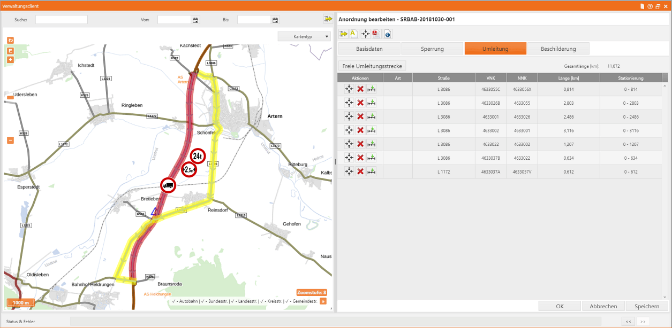Click the 24t weight limit sign on map
The image size is (672, 328).
(x=198, y=156)
